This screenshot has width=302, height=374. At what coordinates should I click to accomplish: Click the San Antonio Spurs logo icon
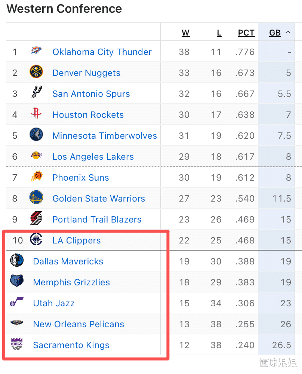pyautogui.click(x=36, y=93)
